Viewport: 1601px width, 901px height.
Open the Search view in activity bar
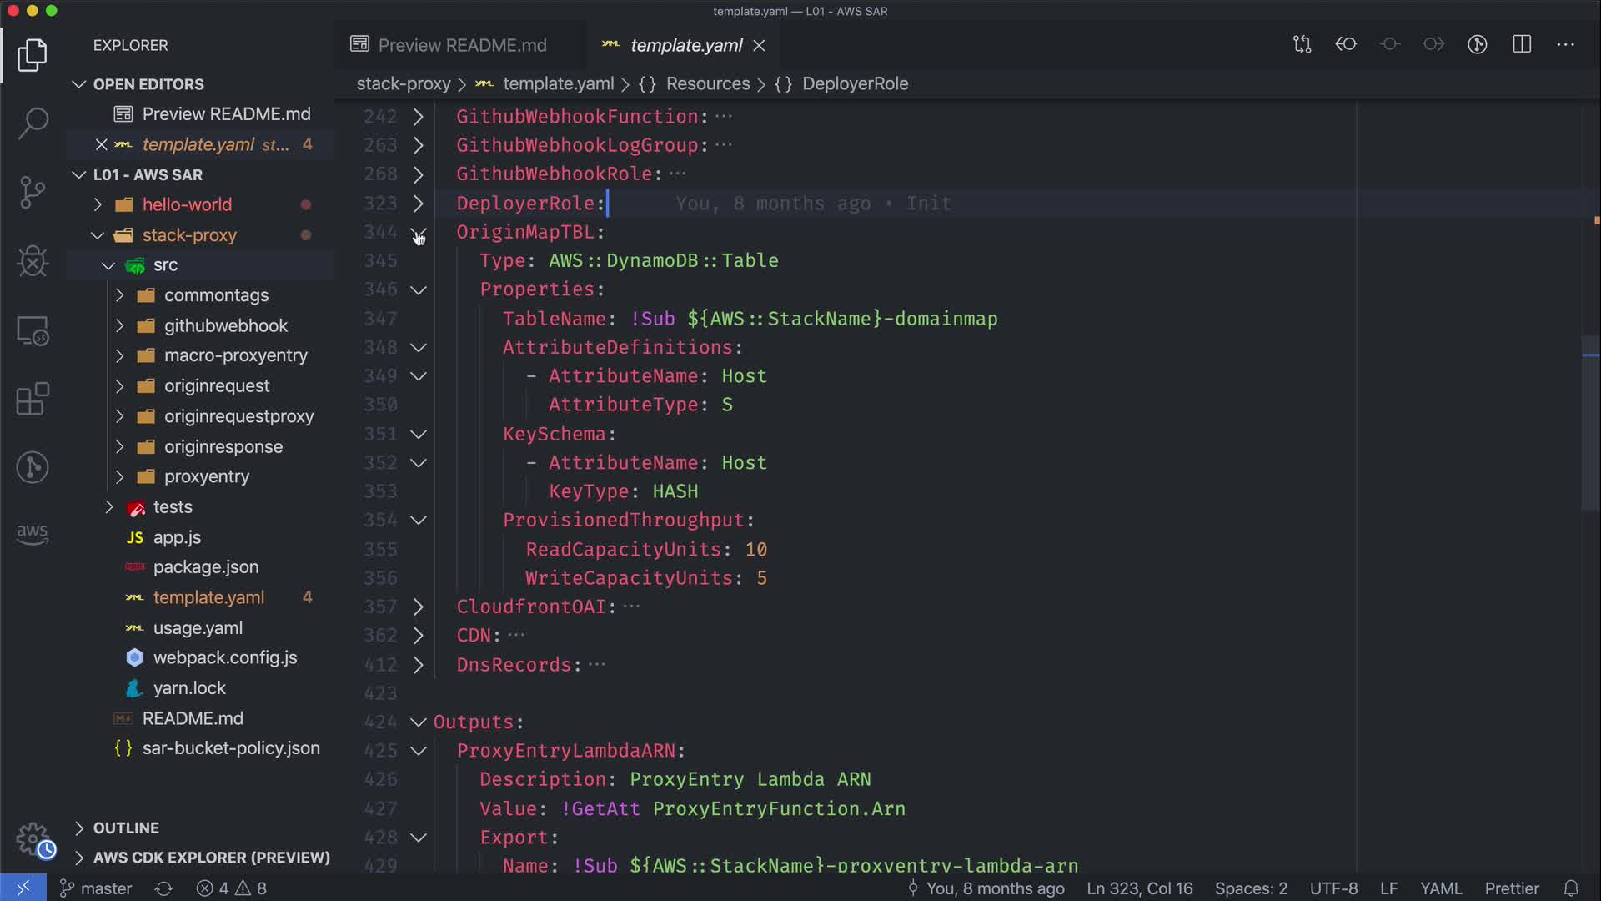(33, 123)
